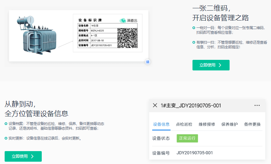Click the 设备标识牌 label card title
Viewport: 271px width, 164px height.
pos(90,20)
